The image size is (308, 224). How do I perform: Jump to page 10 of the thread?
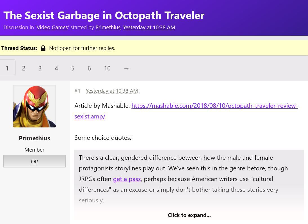click(107, 68)
